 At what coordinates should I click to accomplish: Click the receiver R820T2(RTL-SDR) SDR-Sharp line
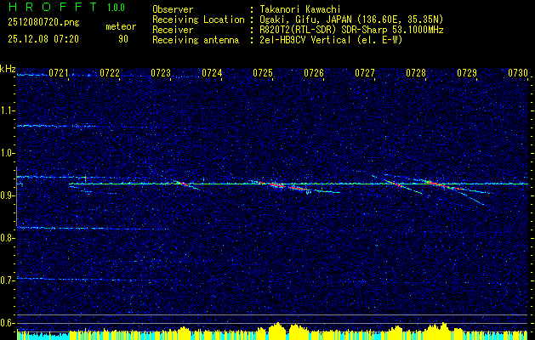tap(351, 30)
